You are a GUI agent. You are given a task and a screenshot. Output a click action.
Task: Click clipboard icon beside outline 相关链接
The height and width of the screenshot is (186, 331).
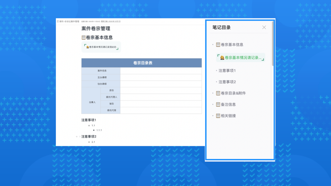(218, 116)
